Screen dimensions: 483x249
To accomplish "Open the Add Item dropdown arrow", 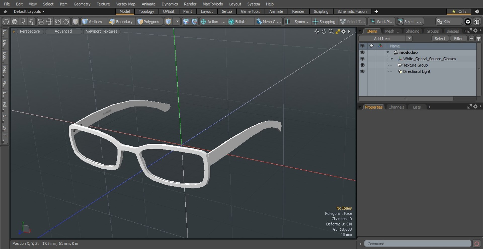I will tap(409, 38).
